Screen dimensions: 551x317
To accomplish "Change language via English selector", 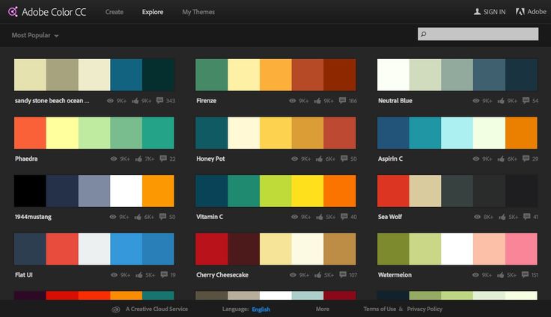I will [261, 310].
